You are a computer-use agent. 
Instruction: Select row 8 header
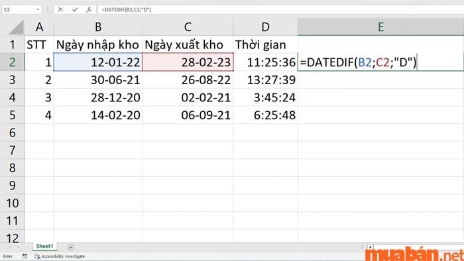12,168
